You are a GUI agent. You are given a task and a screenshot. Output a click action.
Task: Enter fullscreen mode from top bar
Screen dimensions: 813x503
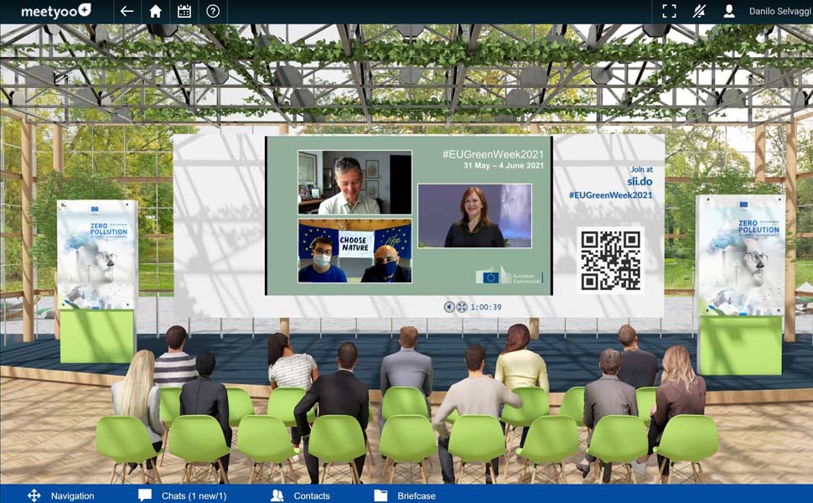(x=669, y=12)
